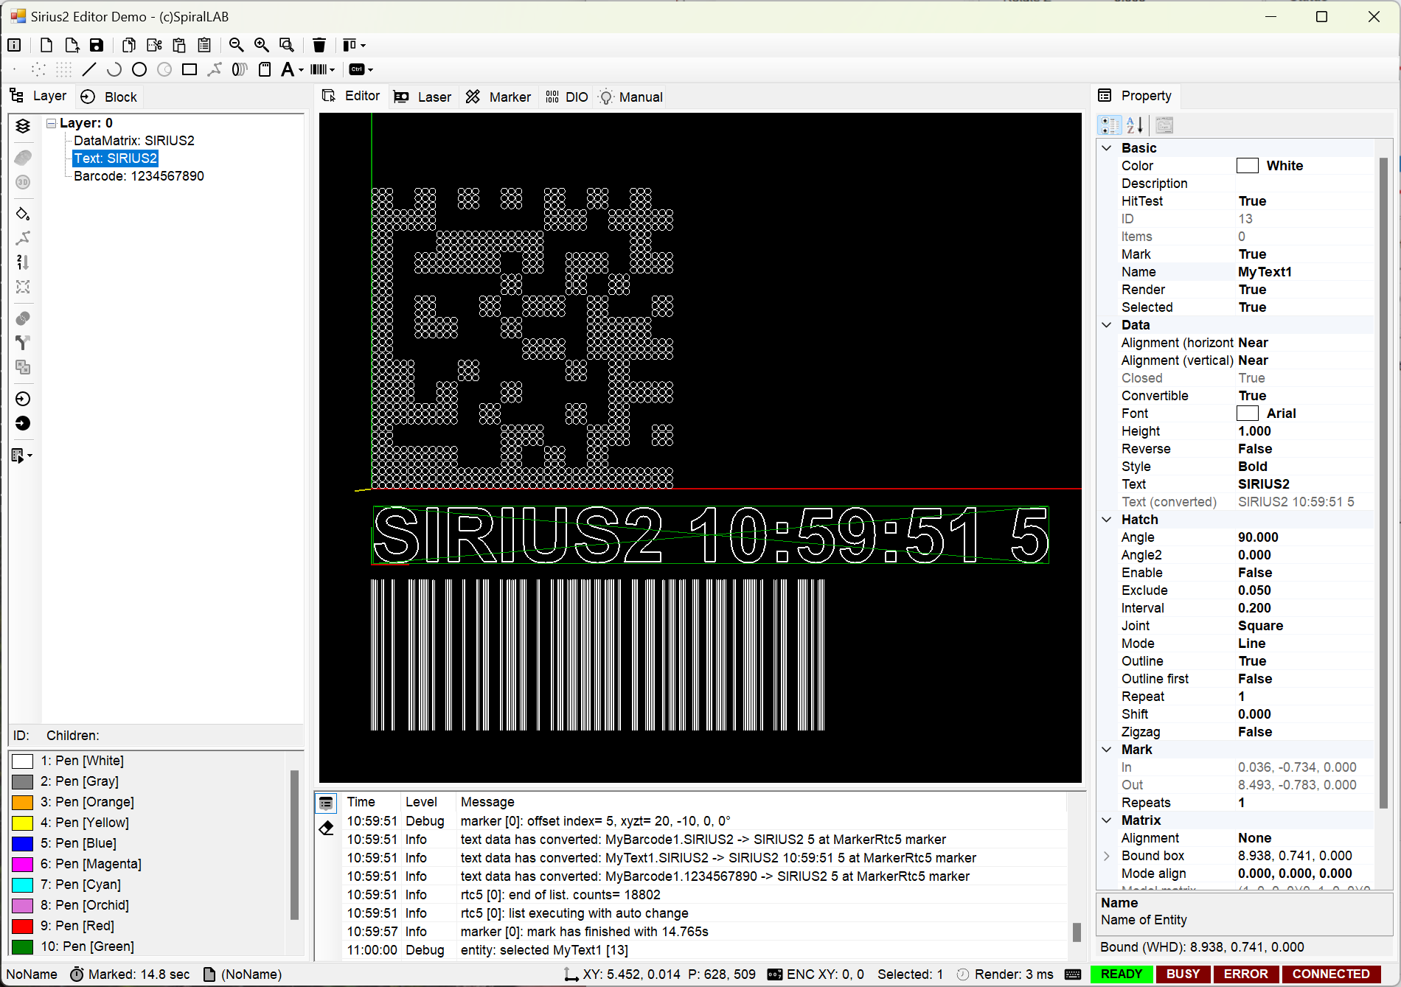Create a new document
Screen dimensions: 1401x987
[x=46, y=45]
